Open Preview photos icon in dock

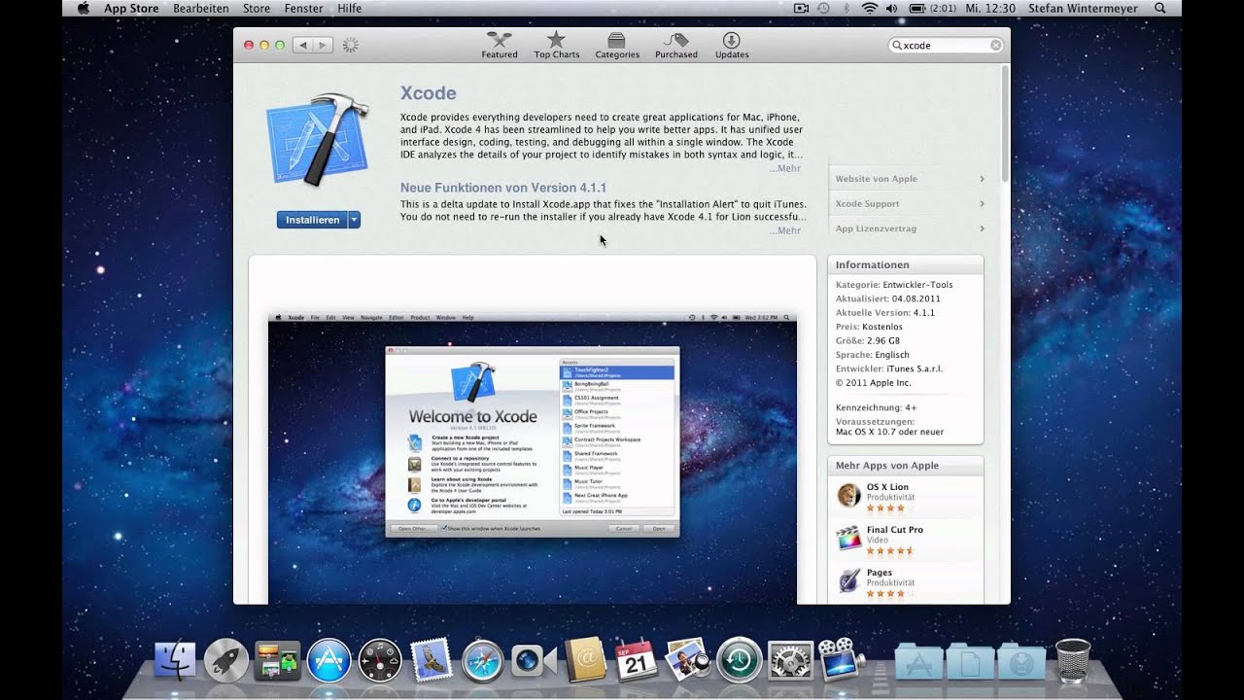click(x=688, y=660)
